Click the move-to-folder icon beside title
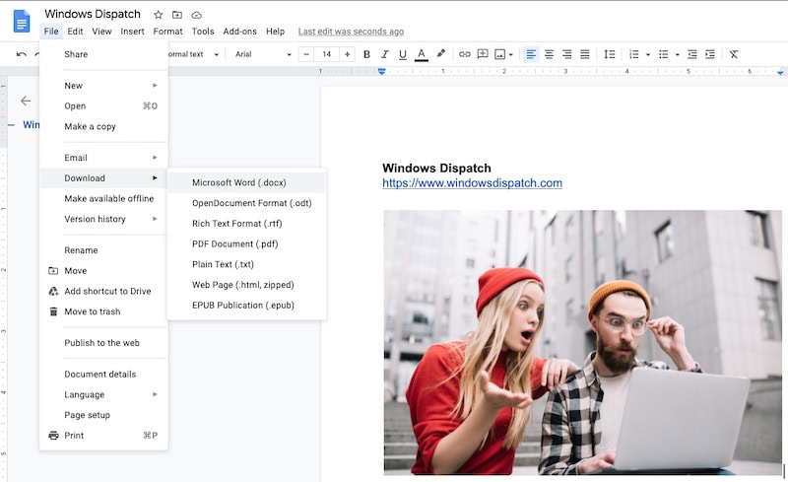Screen dimensions: 788x482 pos(177,15)
